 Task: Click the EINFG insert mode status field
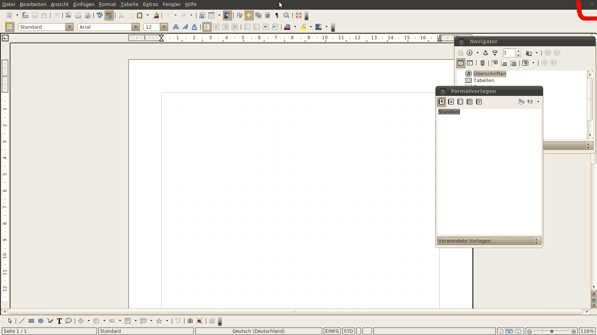point(332,331)
